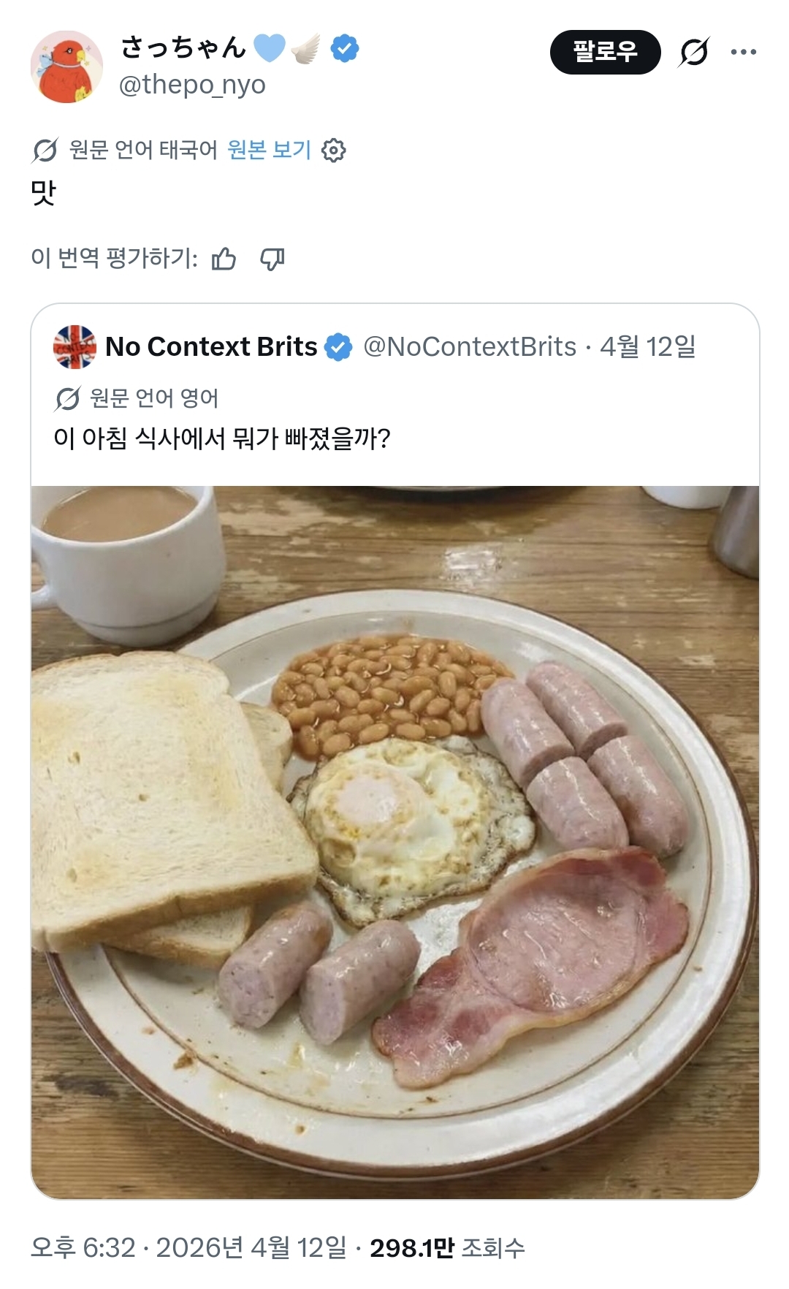
Task: Click the @NoContextBrits handle
Action: tap(470, 347)
